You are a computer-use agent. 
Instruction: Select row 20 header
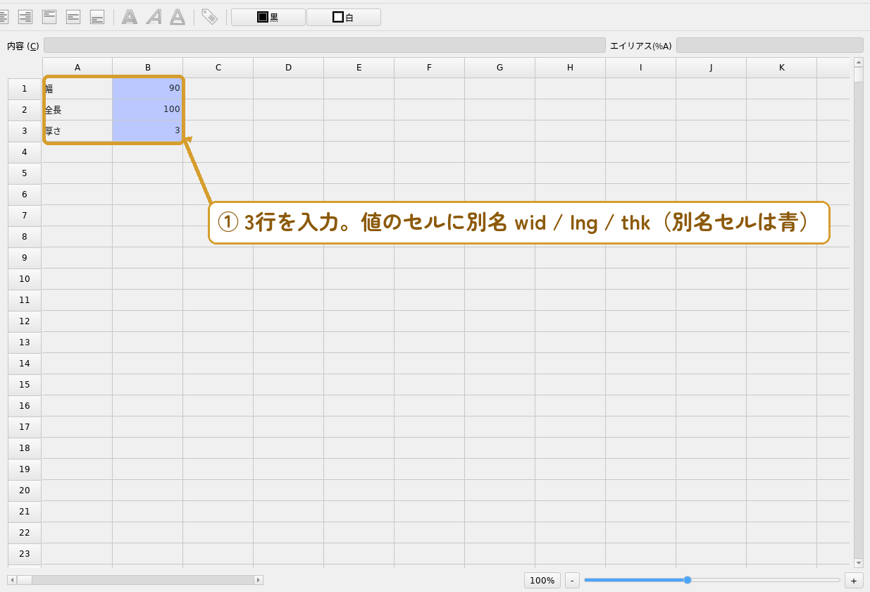pyautogui.click(x=25, y=491)
